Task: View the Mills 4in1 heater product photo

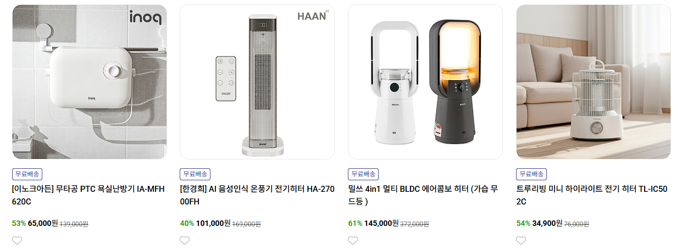Action: coord(425,82)
